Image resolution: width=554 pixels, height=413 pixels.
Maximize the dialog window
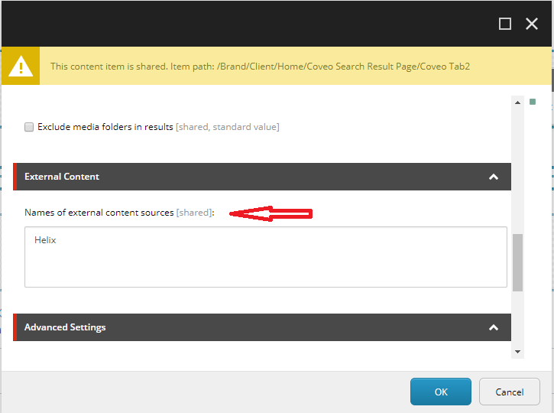coord(504,24)
